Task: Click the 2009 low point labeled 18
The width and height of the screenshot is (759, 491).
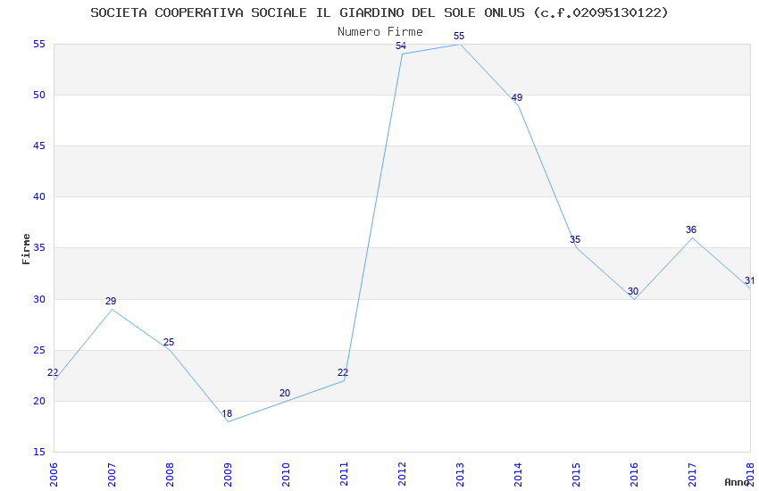Action: (227, 413)
